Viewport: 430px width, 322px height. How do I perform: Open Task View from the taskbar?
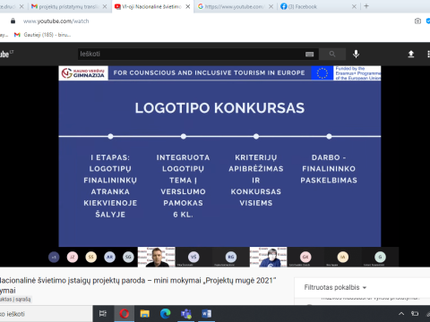pos(103,314)
